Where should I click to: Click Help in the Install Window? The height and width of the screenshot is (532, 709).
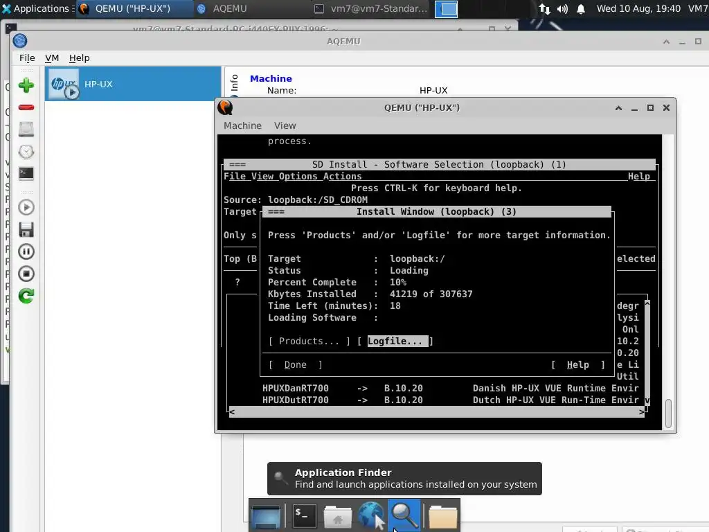tap(578, 364)
